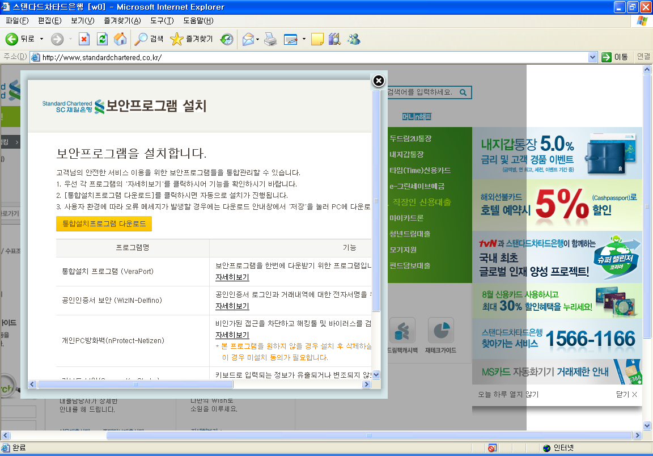Click the Edit page toolbar icon
This screenshot has height=456, width=653.
pyautogui.click(x=291, y=39)
